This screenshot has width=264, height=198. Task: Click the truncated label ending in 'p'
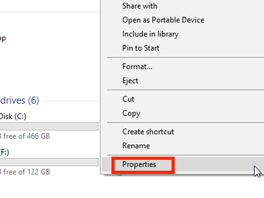click(3, 38)
